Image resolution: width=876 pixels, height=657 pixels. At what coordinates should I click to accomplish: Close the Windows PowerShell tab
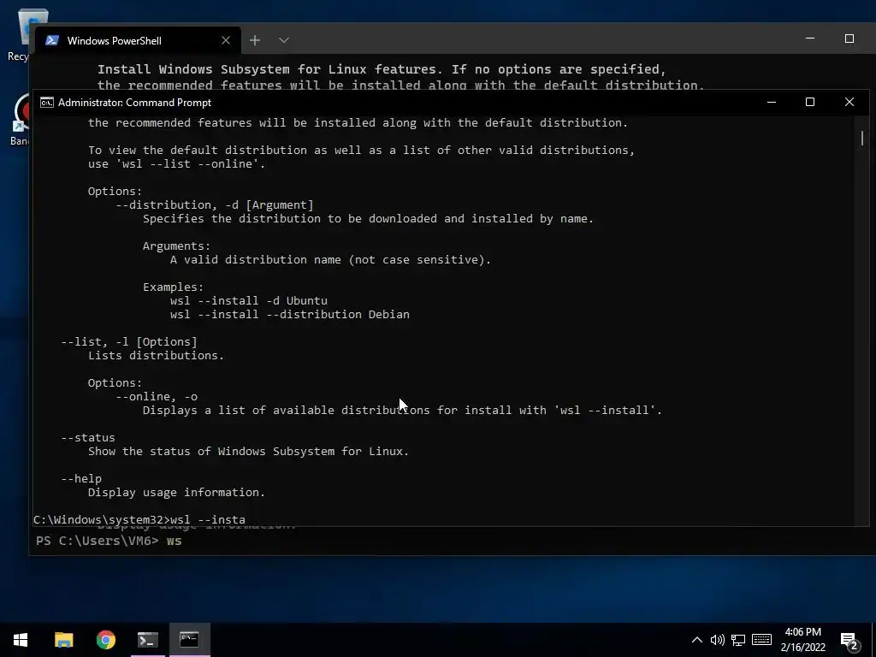point(226,40)
